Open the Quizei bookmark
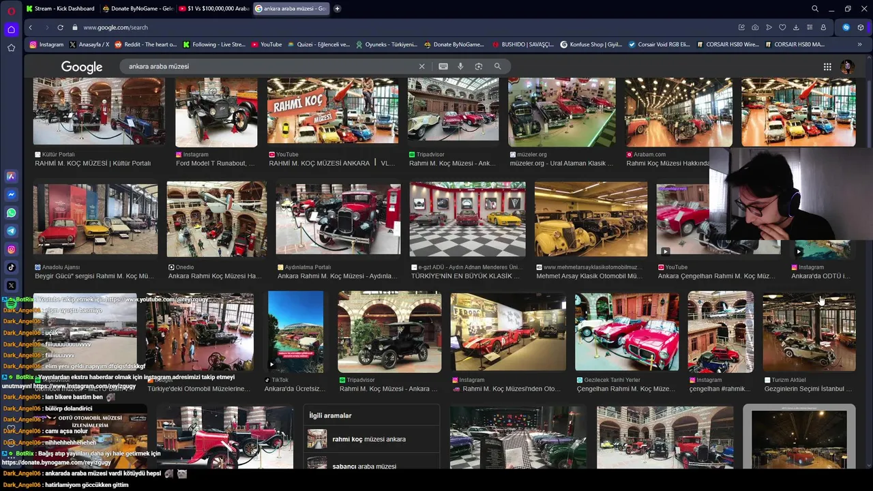This screenshot has width=873, height=491. pos(319,44)
